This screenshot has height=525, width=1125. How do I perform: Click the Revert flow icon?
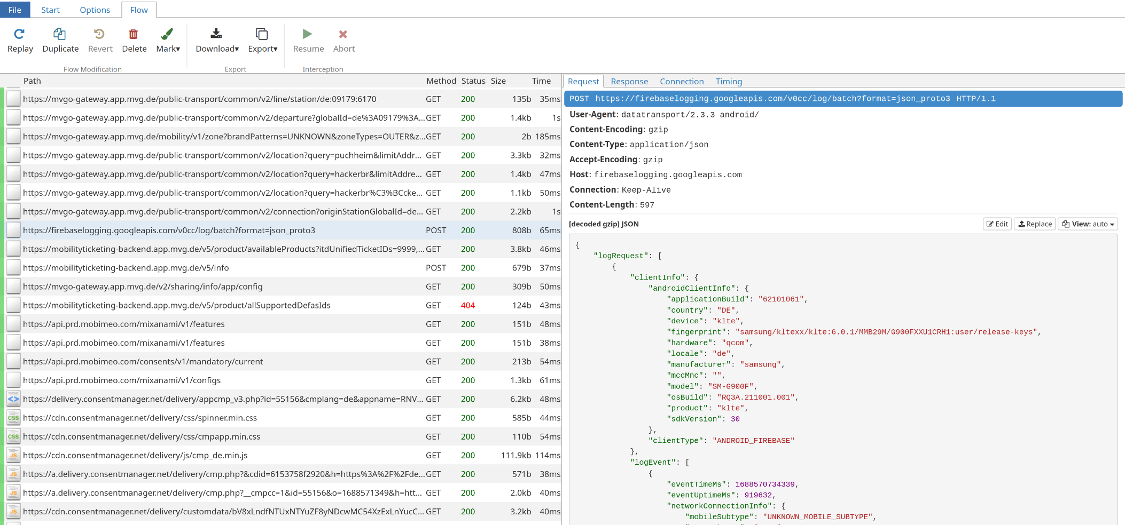click(100, 34)
